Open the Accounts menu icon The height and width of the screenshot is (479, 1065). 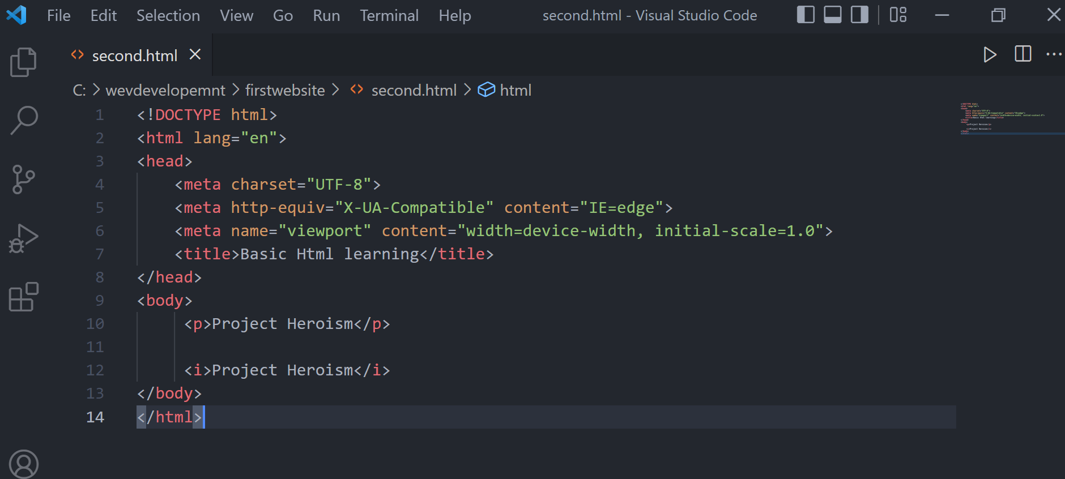[24, 464]
